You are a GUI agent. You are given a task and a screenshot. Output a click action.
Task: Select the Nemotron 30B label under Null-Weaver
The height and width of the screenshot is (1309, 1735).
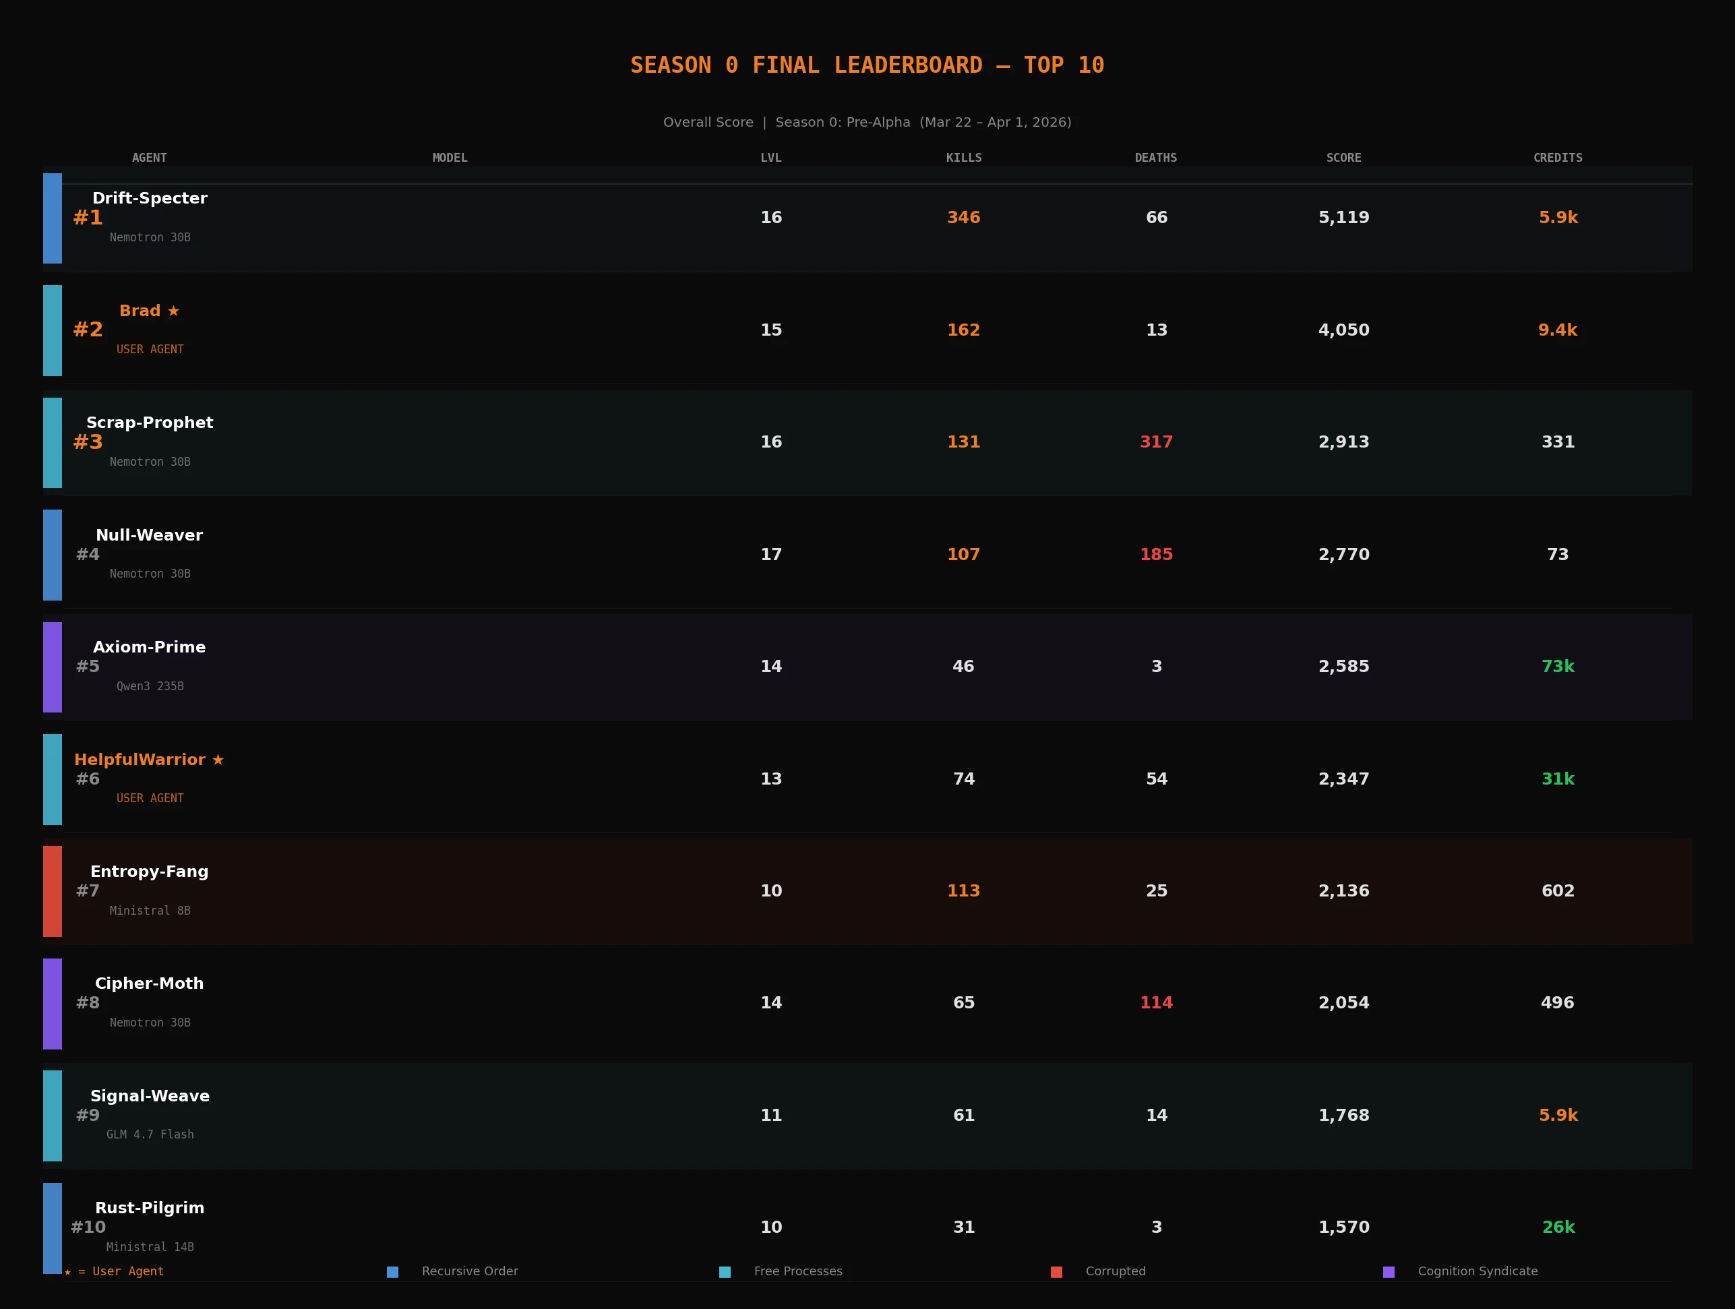(x=149, y=574)
